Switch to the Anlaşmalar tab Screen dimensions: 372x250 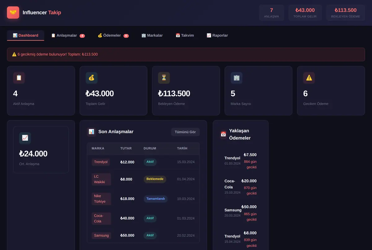point(68,35)
